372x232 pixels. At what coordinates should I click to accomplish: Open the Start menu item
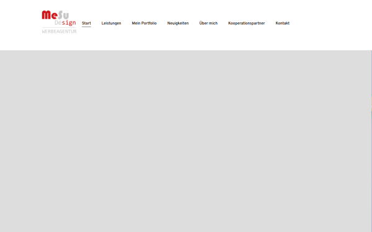pyautogui.click(x=86, y=24)
